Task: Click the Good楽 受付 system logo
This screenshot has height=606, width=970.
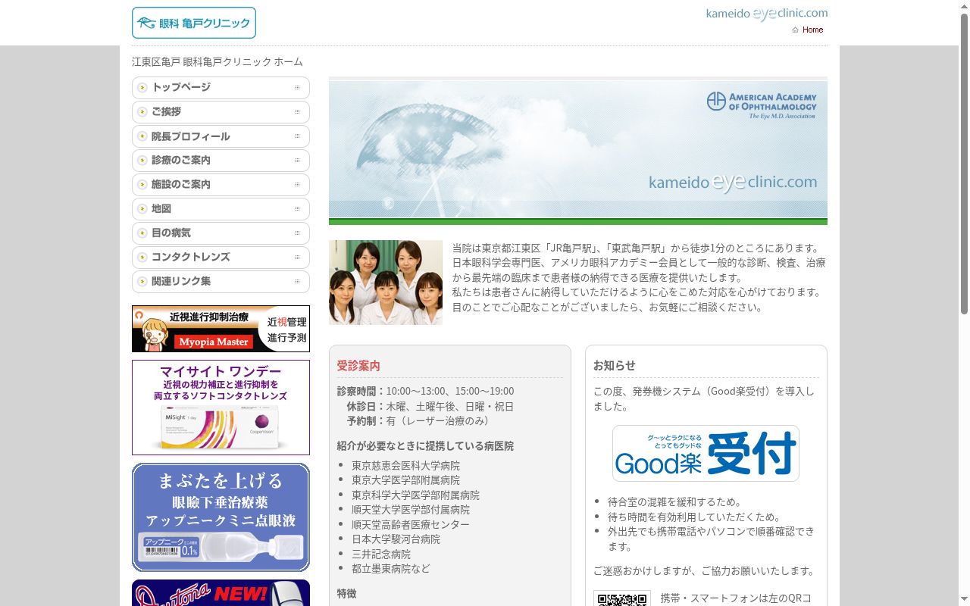Action: click(x=706, y=453)
